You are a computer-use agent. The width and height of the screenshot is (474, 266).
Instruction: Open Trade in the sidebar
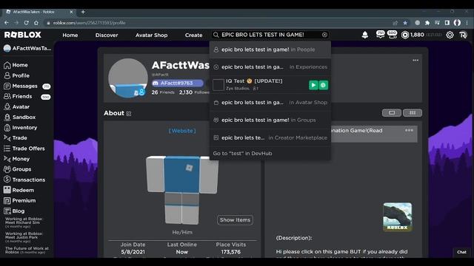[16, 138]
